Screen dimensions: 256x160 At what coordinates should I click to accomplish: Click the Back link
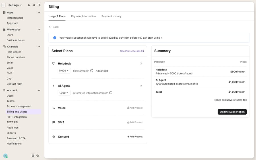pos(54,27)
